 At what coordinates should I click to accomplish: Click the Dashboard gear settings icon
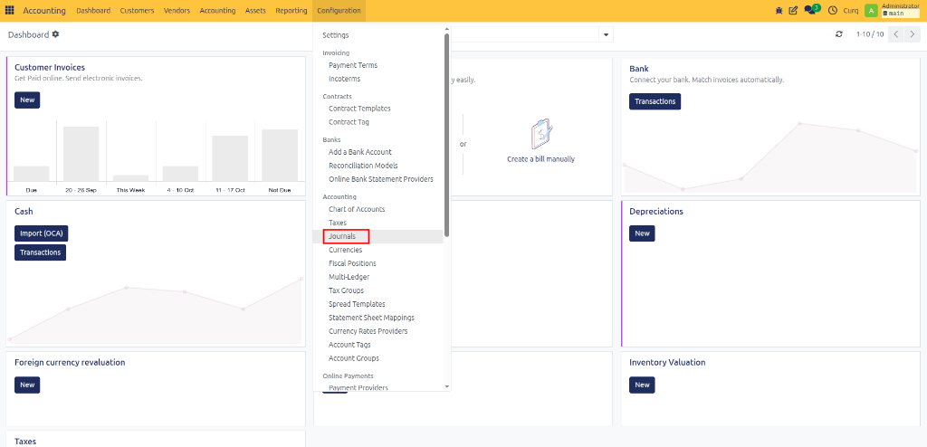pos(55,34)
